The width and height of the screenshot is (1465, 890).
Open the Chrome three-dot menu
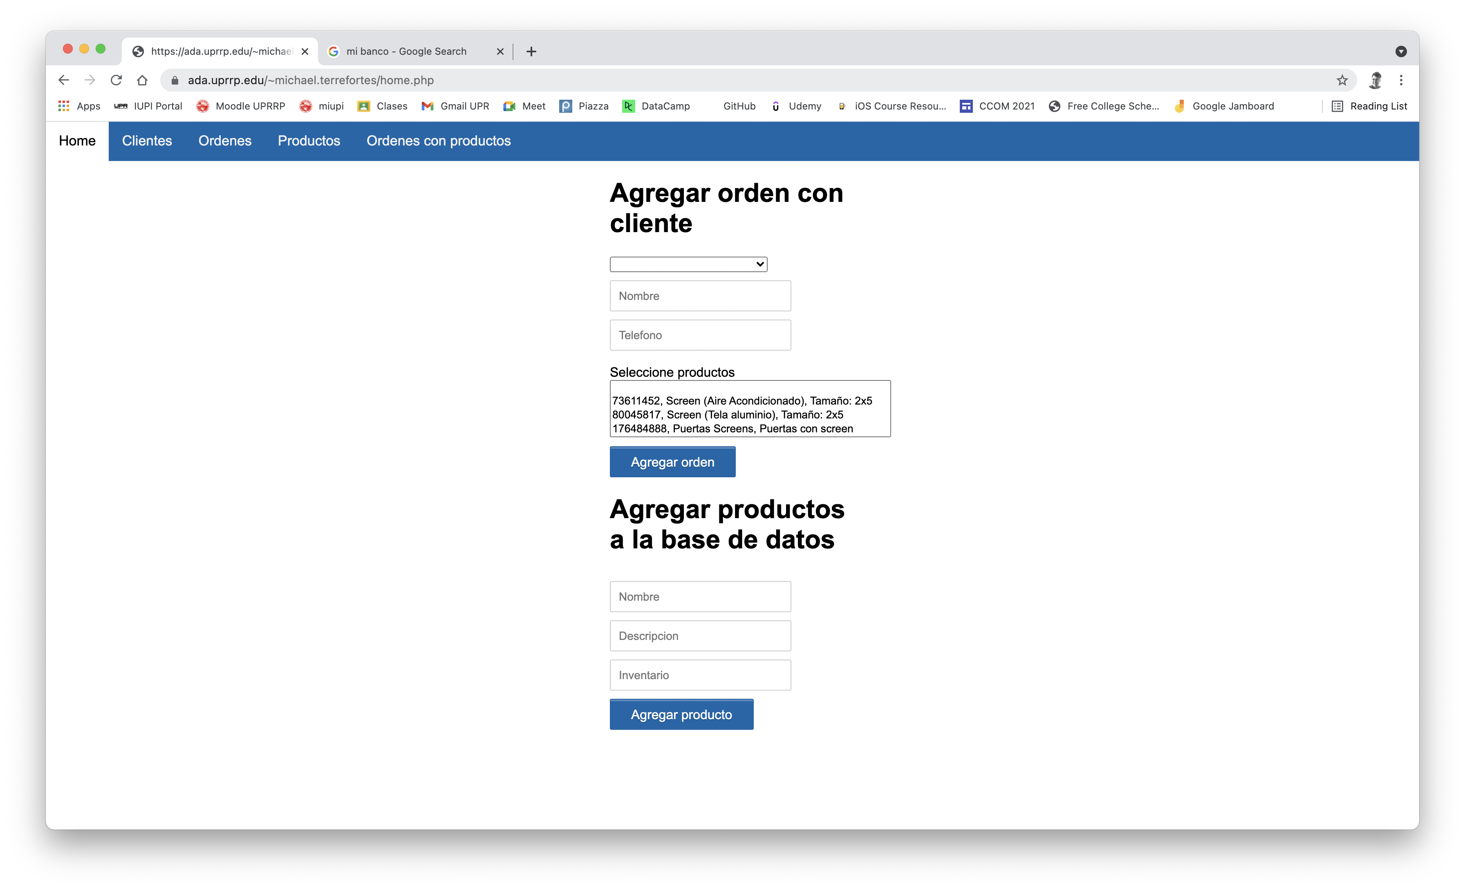pos(1401,80)
